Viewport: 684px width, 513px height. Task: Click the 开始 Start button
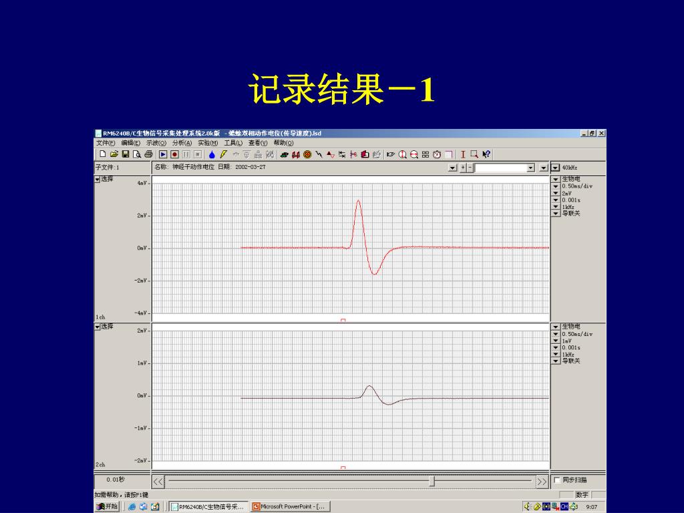click(x=107, y=506)
